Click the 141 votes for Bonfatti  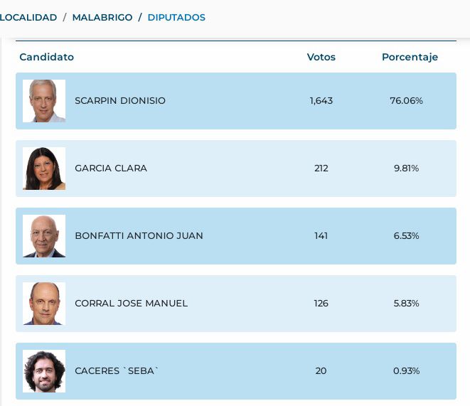(x=321, y=236)
